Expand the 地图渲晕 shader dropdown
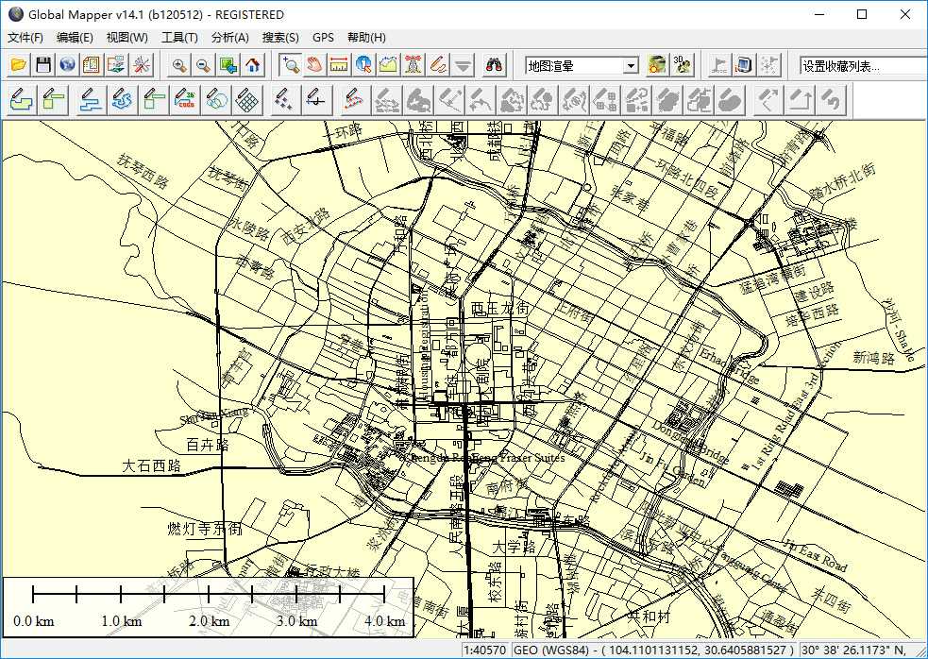 click(632, 66)
